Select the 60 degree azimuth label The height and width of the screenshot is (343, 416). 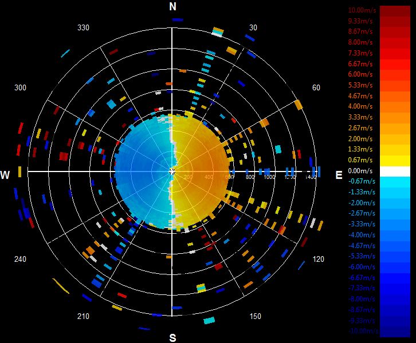pyautogui.click(x=316, y=87)
